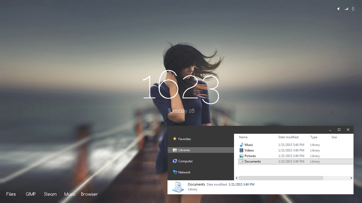Click the Libraries folder icon in sidebar

point(175,150)
